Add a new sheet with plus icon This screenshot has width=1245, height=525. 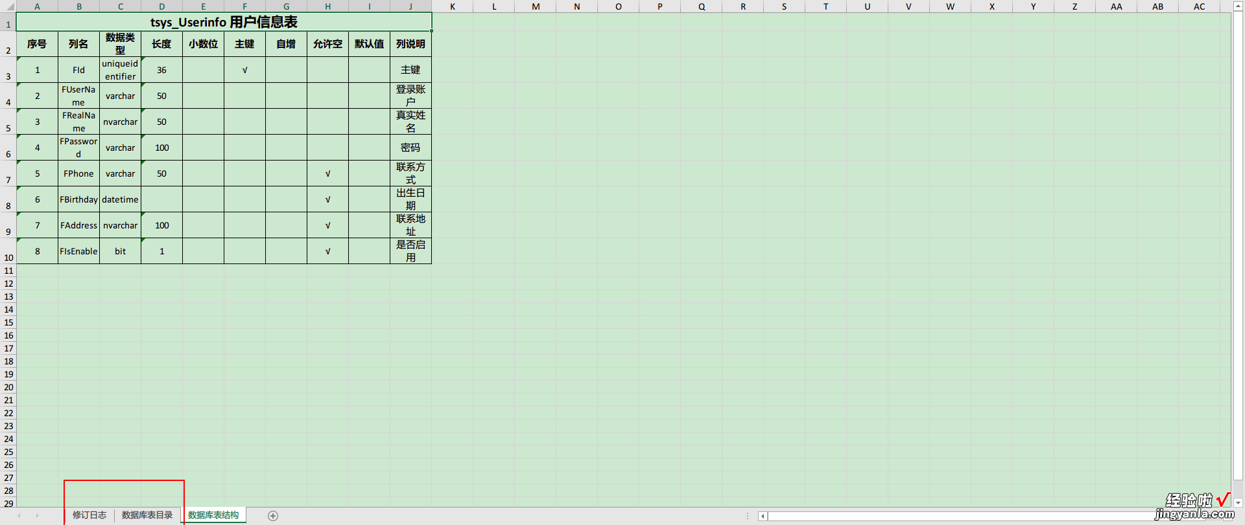tap(273, 516)
